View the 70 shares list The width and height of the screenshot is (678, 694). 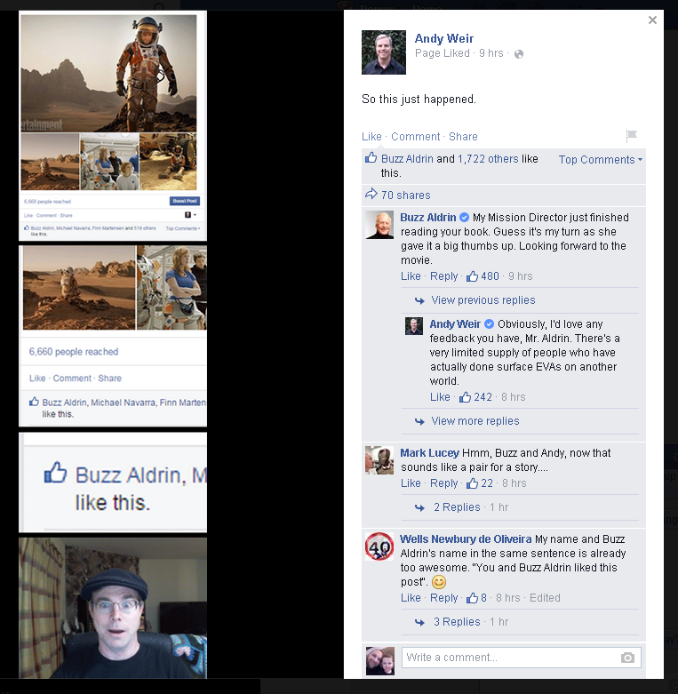(x=405, y=195)
